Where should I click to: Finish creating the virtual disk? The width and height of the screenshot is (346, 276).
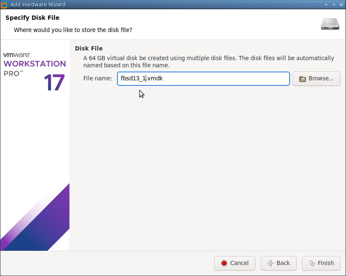click(321, 263)
